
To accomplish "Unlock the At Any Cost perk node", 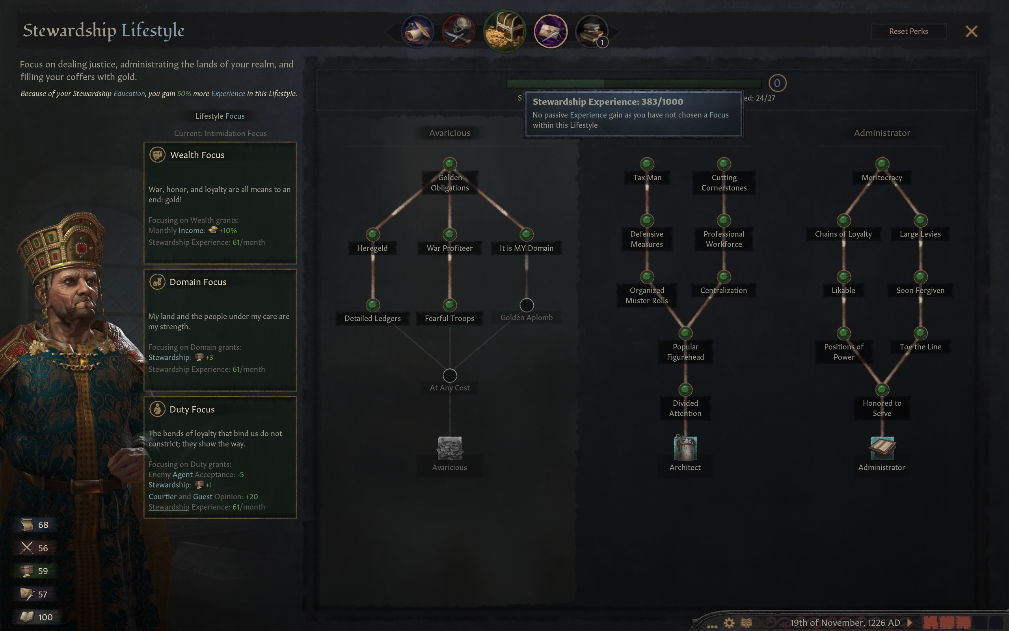I will pos(449,375).
